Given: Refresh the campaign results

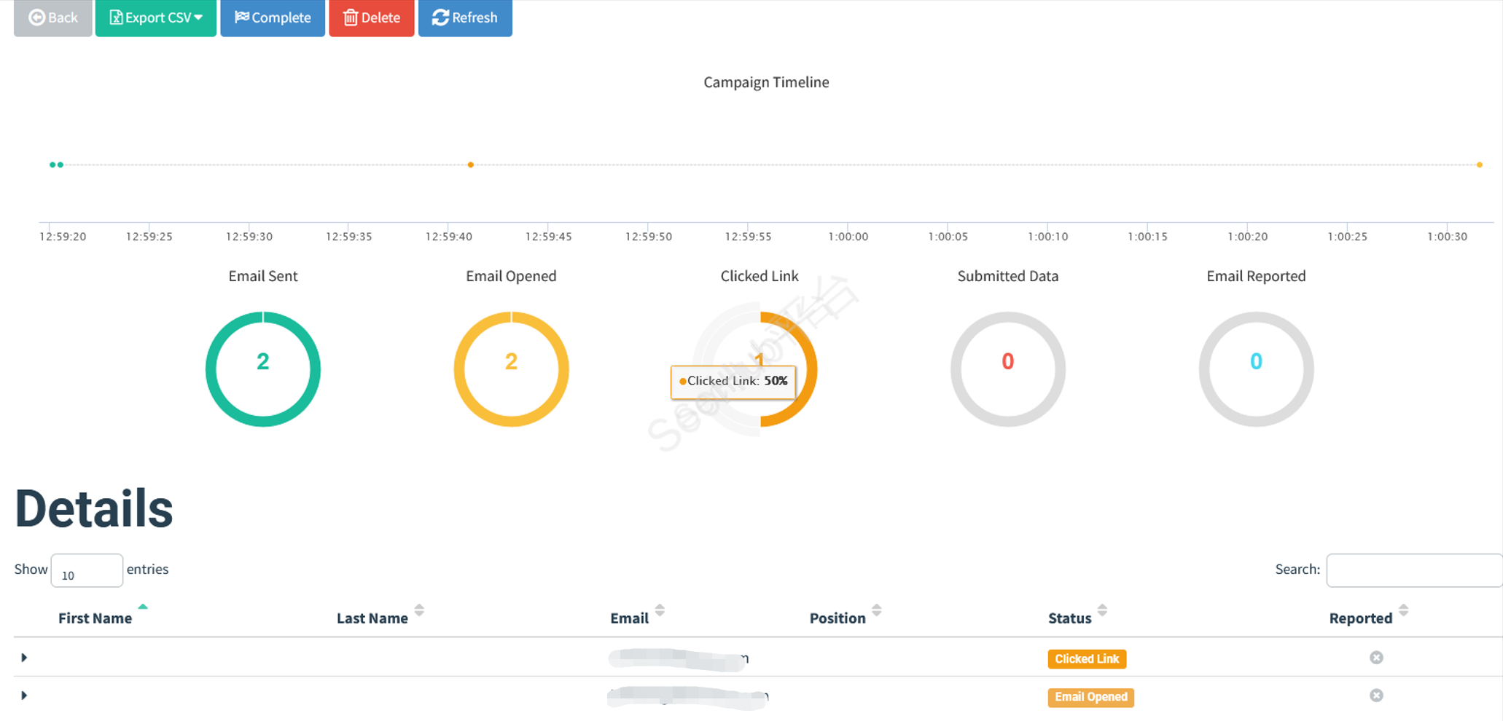Looking at the screenshot, I should 465,17.
